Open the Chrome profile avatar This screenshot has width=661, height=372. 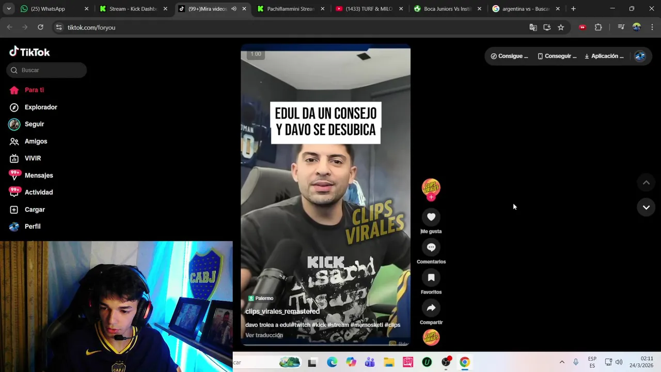point(637,27)
